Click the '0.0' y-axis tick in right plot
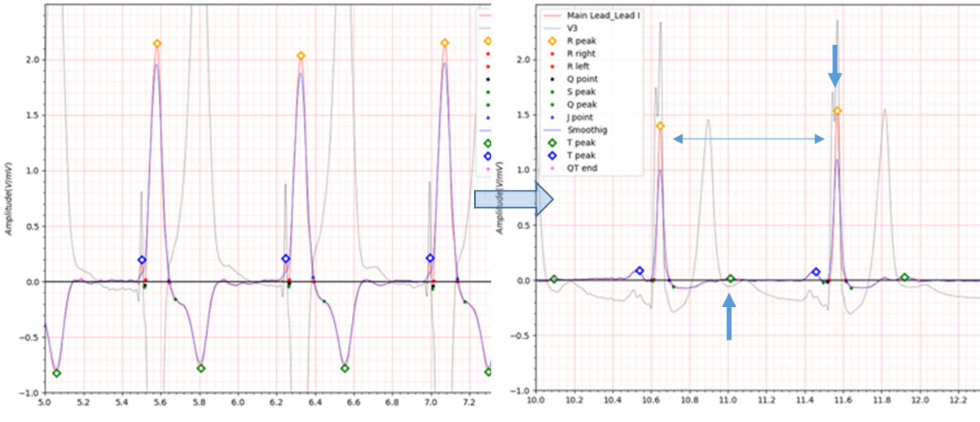 pyautogui.click(x=522, y=281)
